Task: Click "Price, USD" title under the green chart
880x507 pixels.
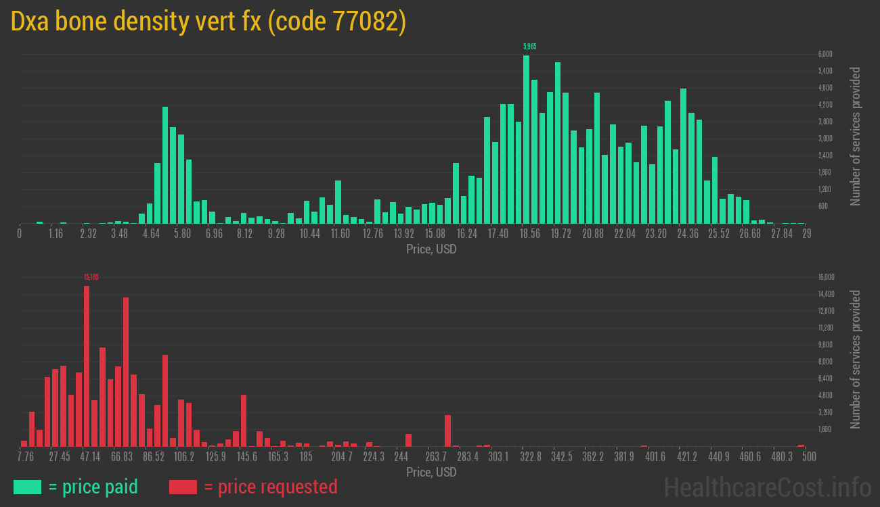Action: click(x=431, y=249)
